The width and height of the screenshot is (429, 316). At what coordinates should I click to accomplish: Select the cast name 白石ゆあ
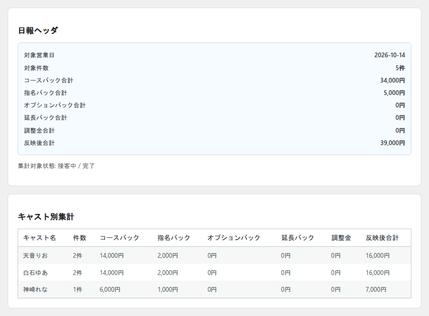click(35, 273)
